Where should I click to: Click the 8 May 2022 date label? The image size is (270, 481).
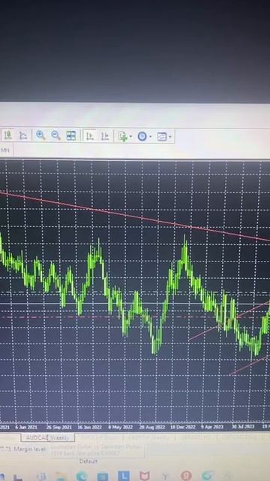point(120,427)
